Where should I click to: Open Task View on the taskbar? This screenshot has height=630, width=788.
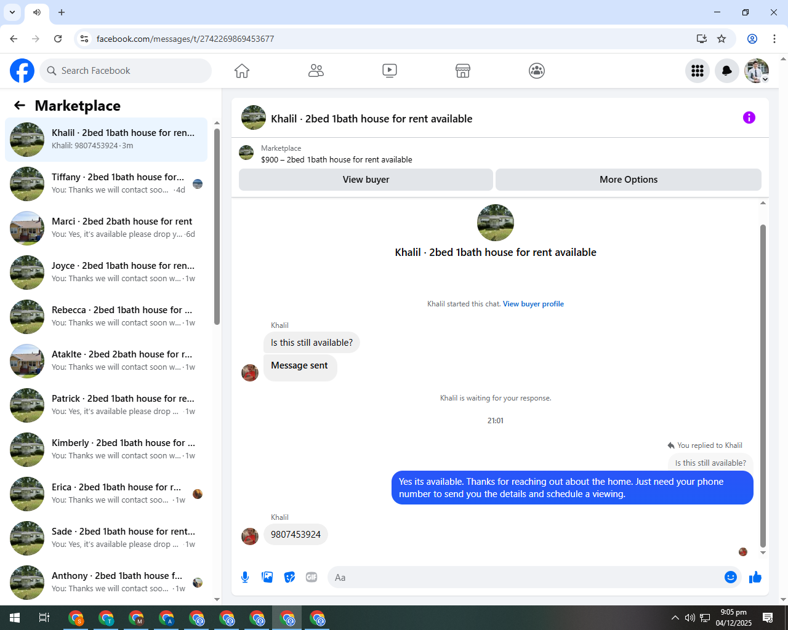[44, 618]
